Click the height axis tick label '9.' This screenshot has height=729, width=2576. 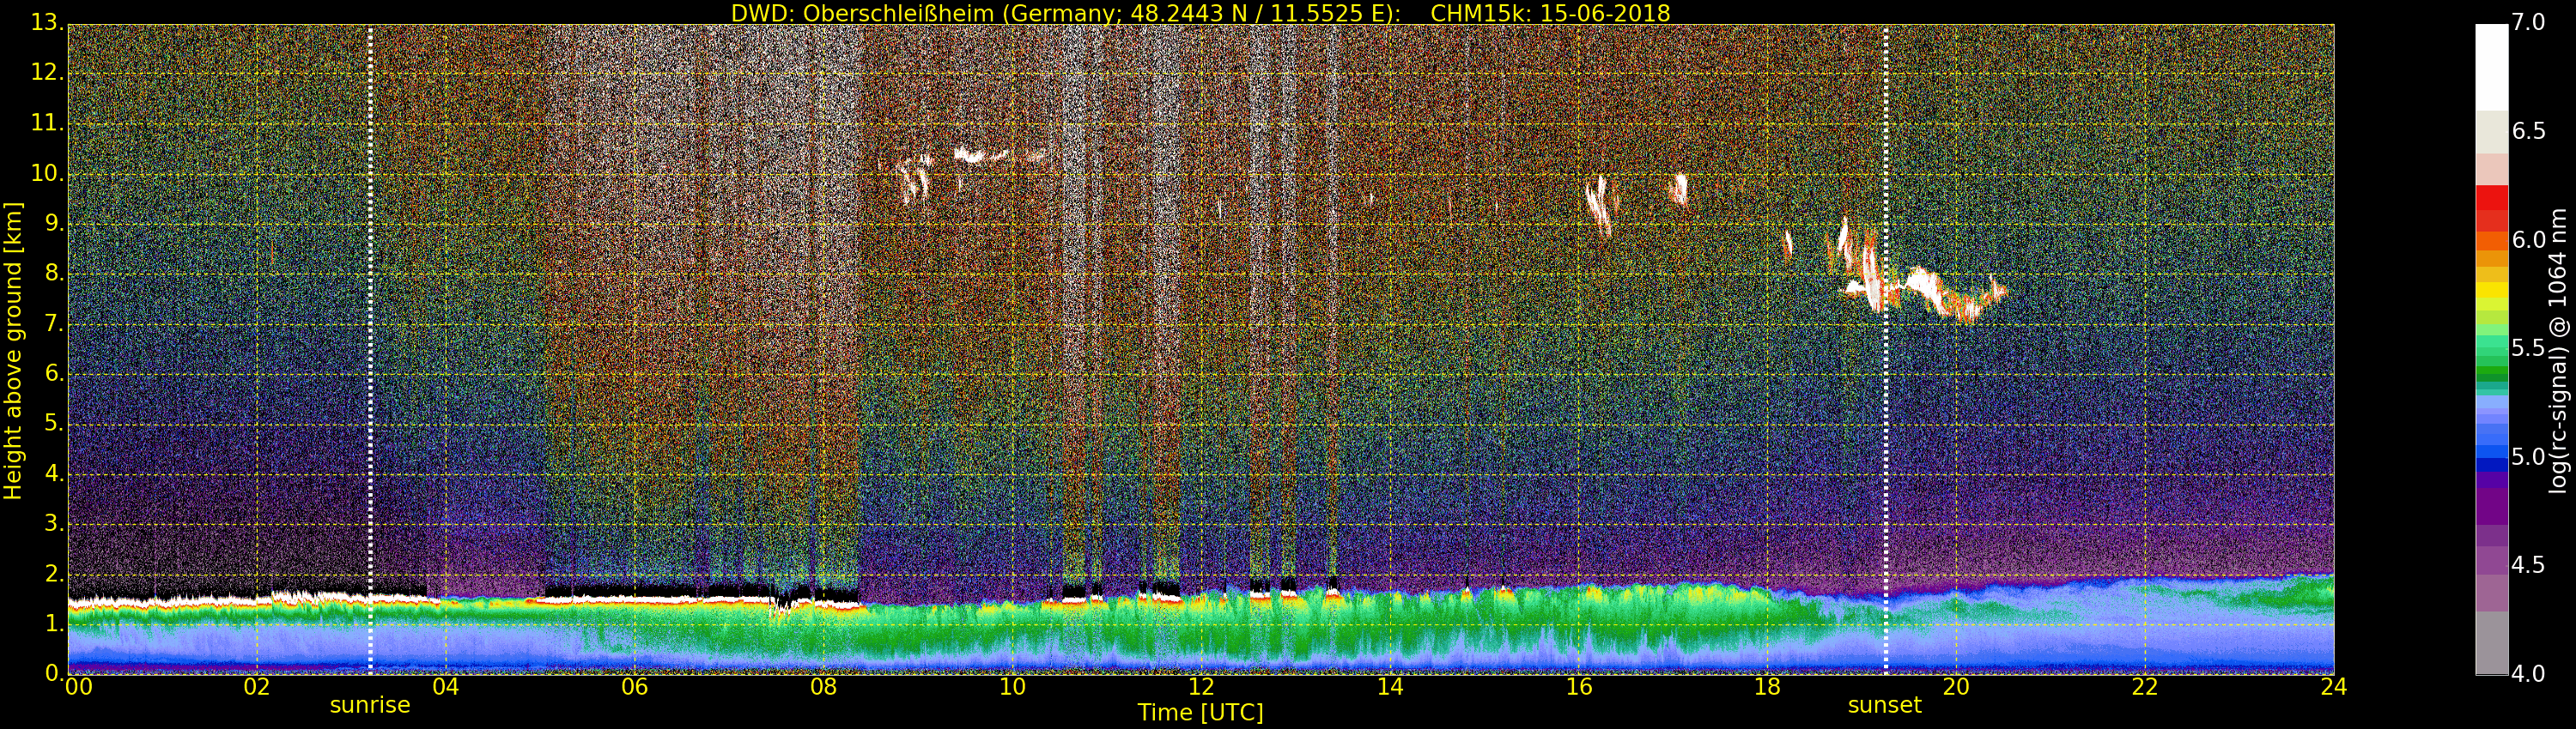[54, 224]
